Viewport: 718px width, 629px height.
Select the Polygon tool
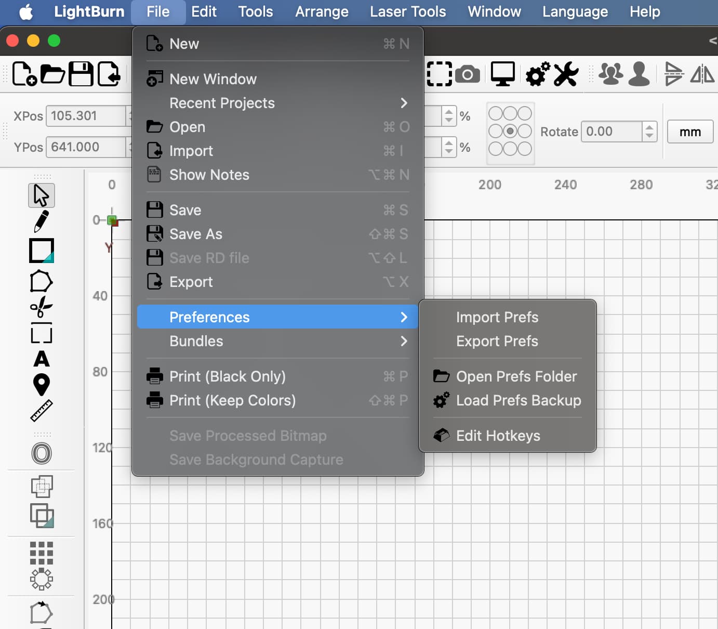(42, 281)
